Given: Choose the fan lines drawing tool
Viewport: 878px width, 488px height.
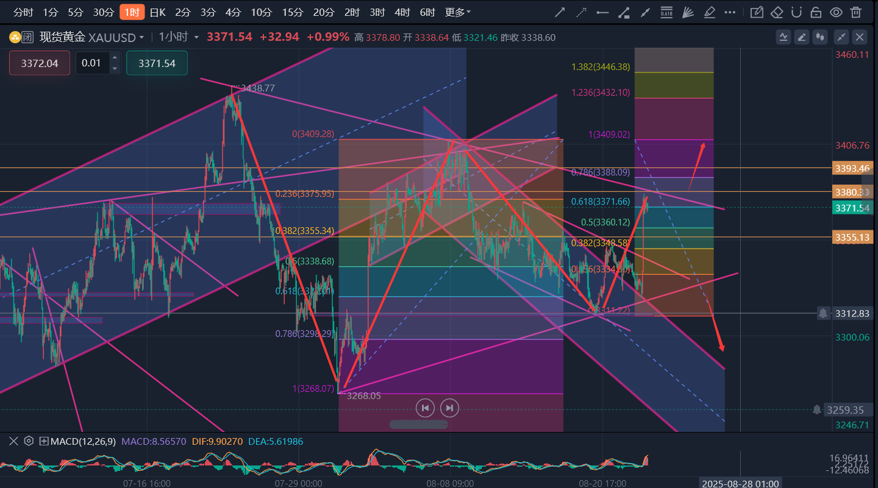Looking at the screenshot, I should tap(688, 12).
